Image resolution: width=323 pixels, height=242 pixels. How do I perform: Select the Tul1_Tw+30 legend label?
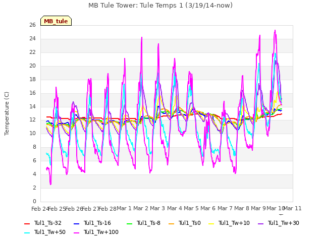(284, 223)
